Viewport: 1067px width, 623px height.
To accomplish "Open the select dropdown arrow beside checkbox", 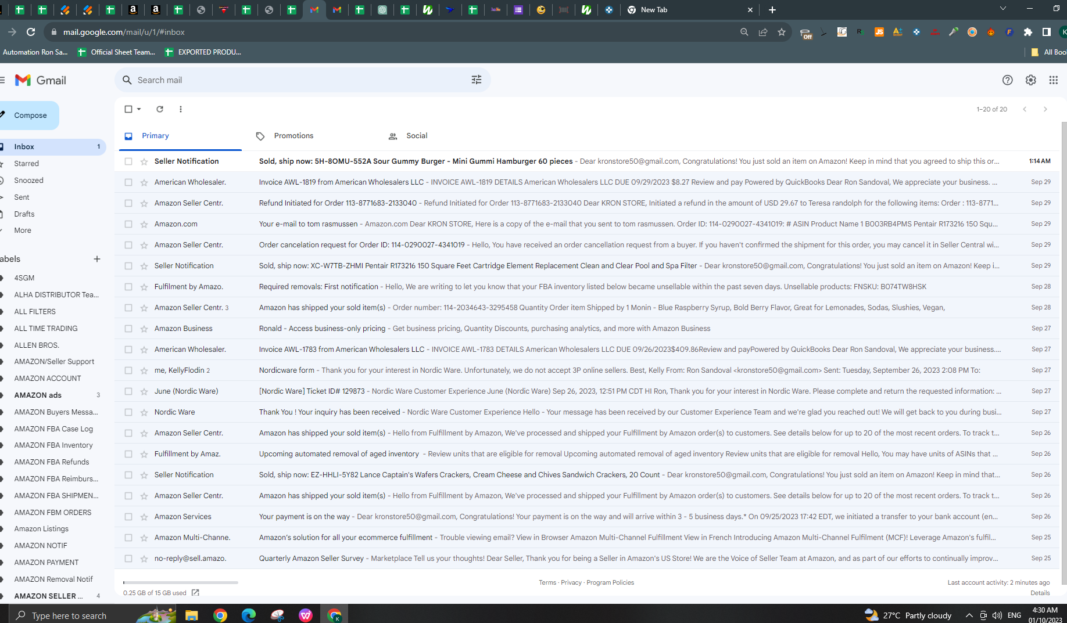I will point(139,109).
